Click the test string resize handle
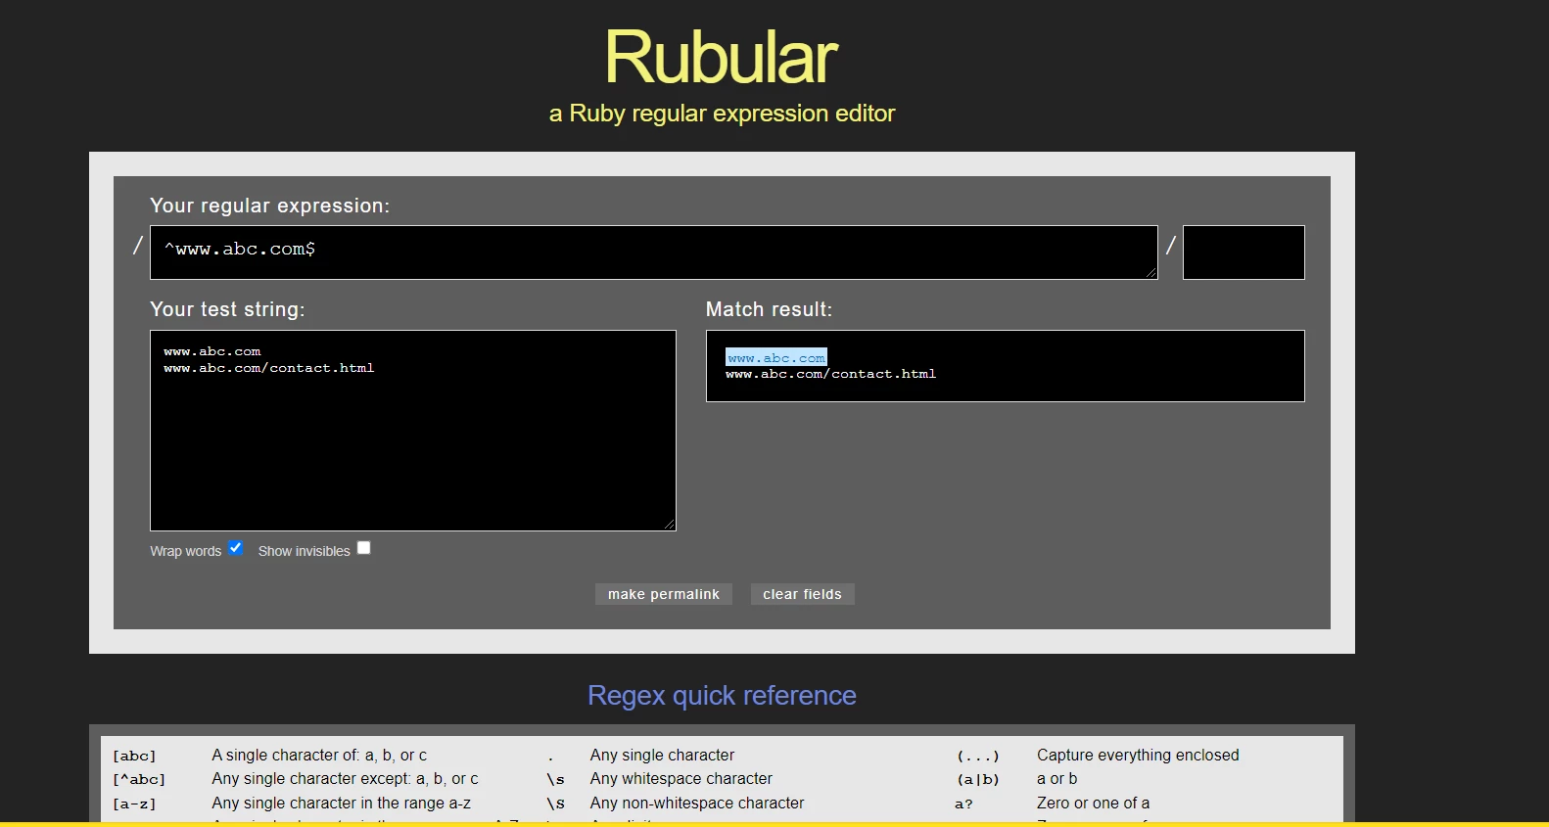This screenshot has width=1549, height=827. click(x=670, y=525)
